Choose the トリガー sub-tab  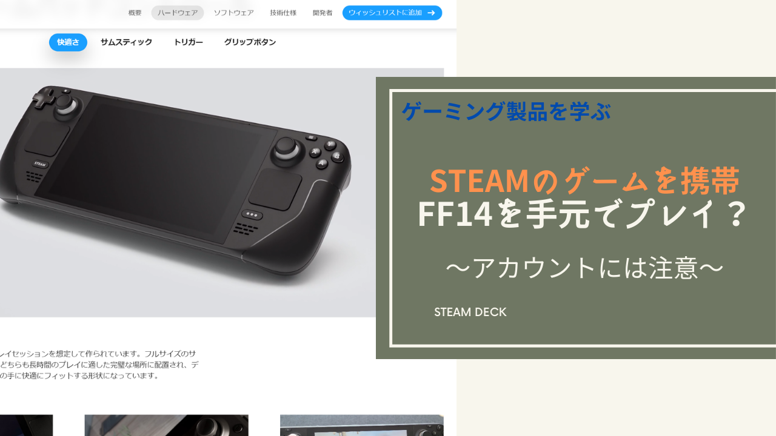point(188,42)
